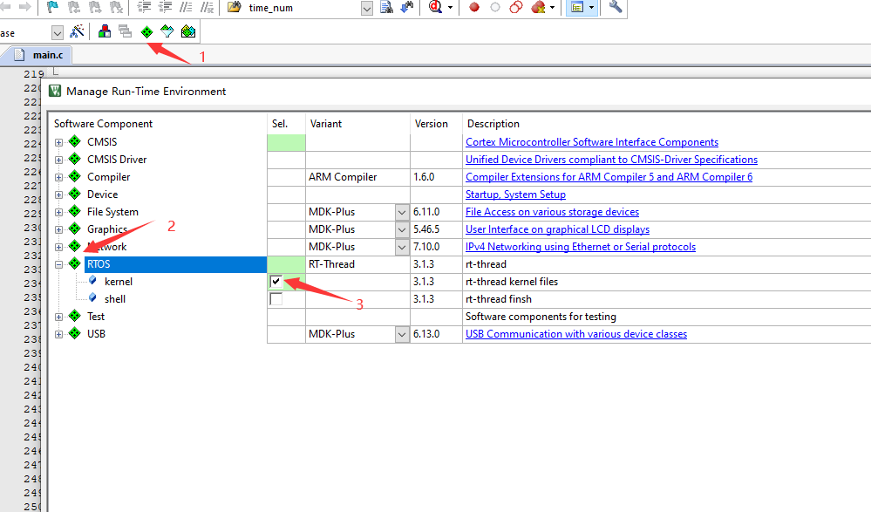Open Unified Device Drivers CMSIS-Driver link
Screen dimensions: 871x512
(611, 160)
